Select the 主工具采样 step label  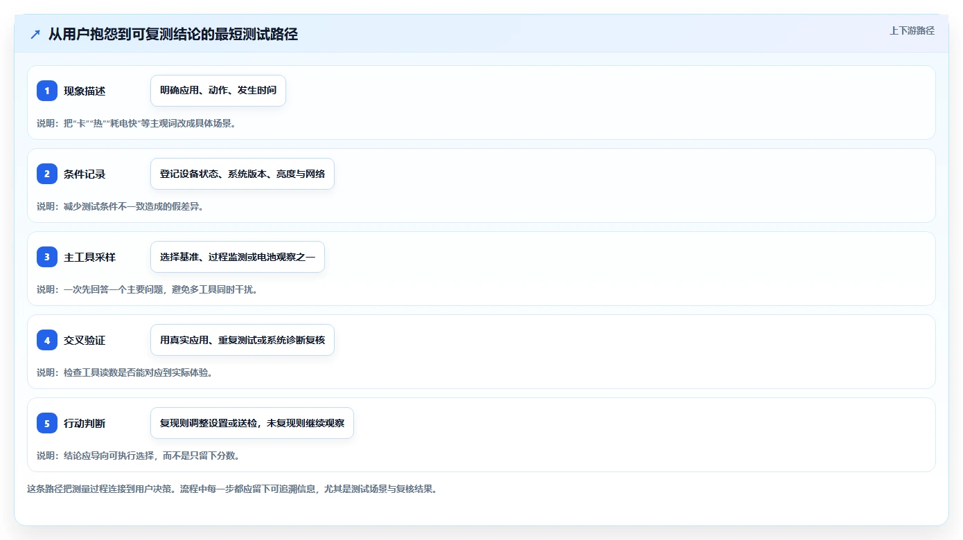point(89,257)
